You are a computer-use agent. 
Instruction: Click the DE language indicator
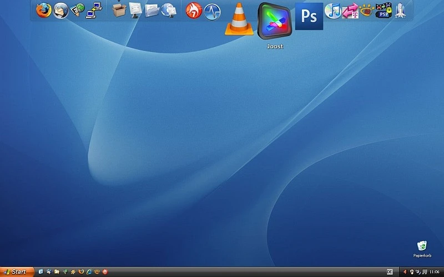pyautogui.click(x=390, y=272)
